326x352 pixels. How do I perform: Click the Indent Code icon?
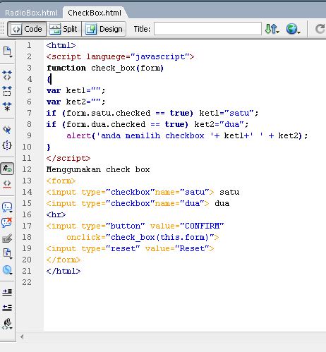7,292
